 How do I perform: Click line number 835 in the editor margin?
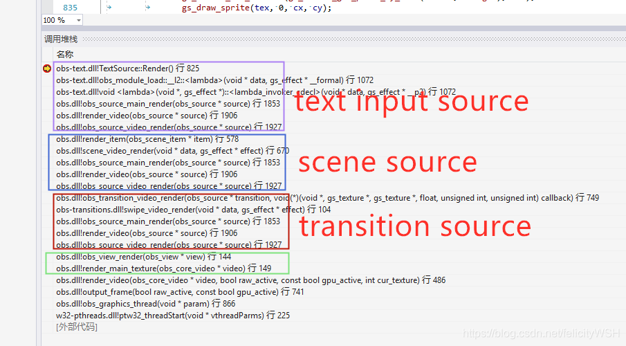pos(71,8)
